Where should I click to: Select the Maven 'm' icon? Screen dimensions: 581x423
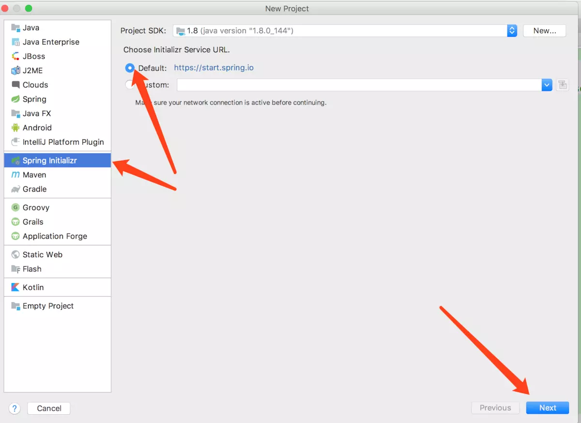15,175
